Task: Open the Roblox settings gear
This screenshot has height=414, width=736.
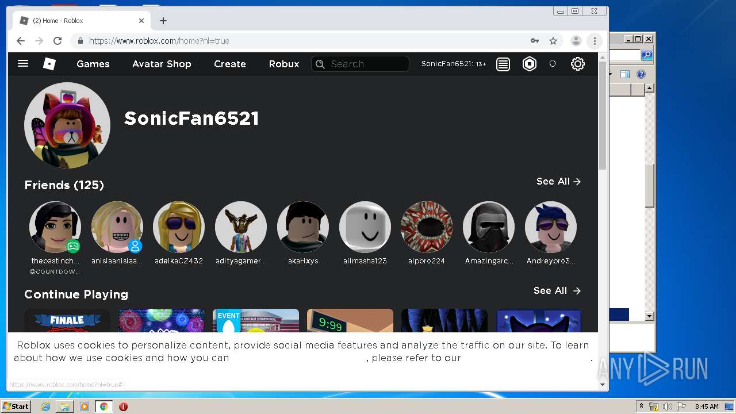Action: [x=578, y=64]
